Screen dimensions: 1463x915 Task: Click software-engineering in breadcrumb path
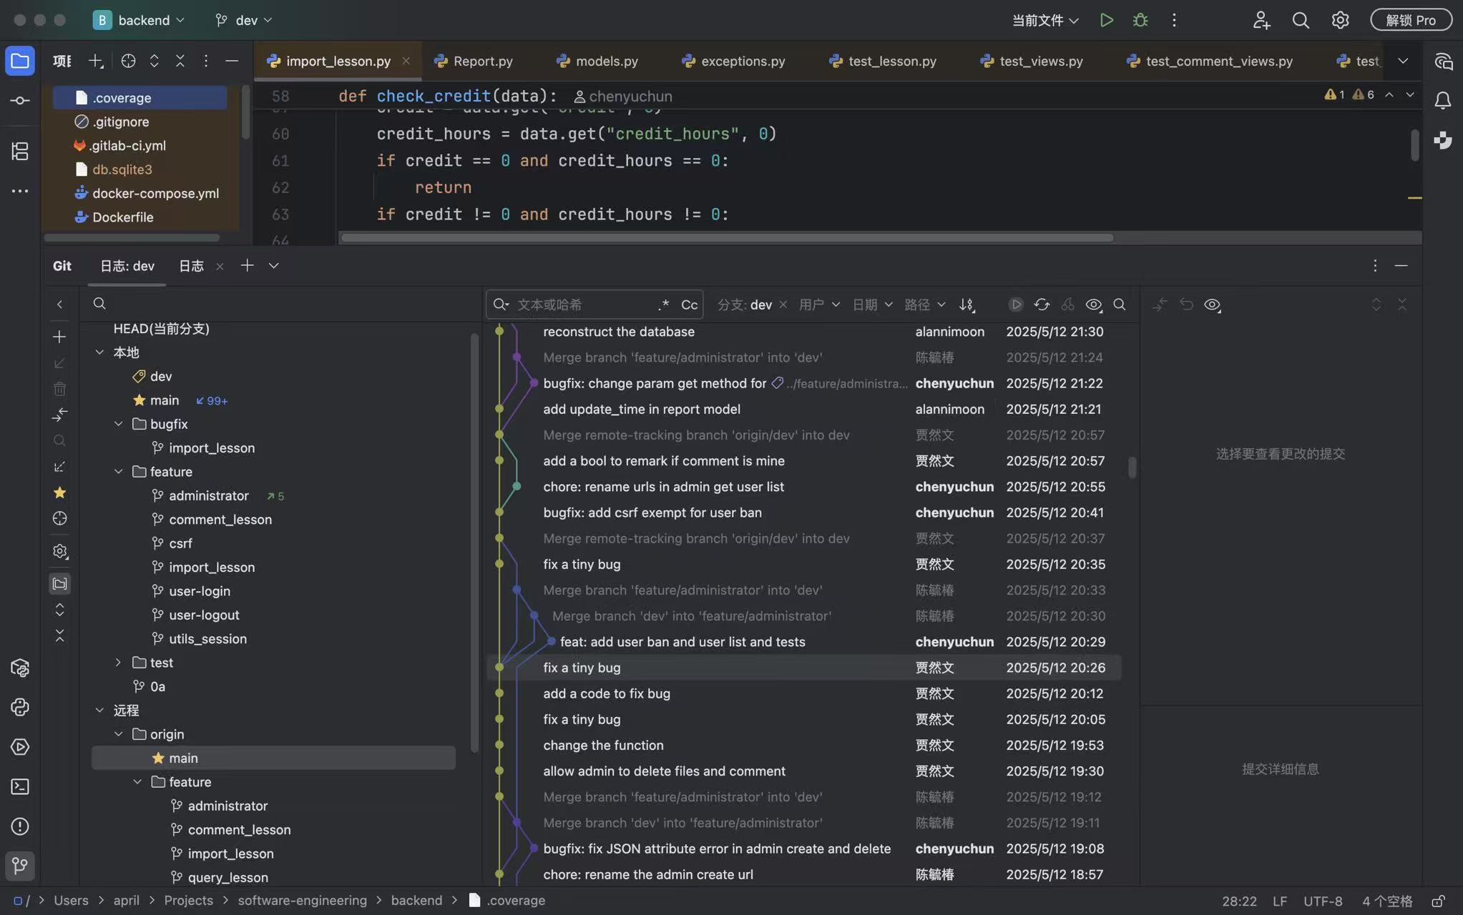point(302,901)
